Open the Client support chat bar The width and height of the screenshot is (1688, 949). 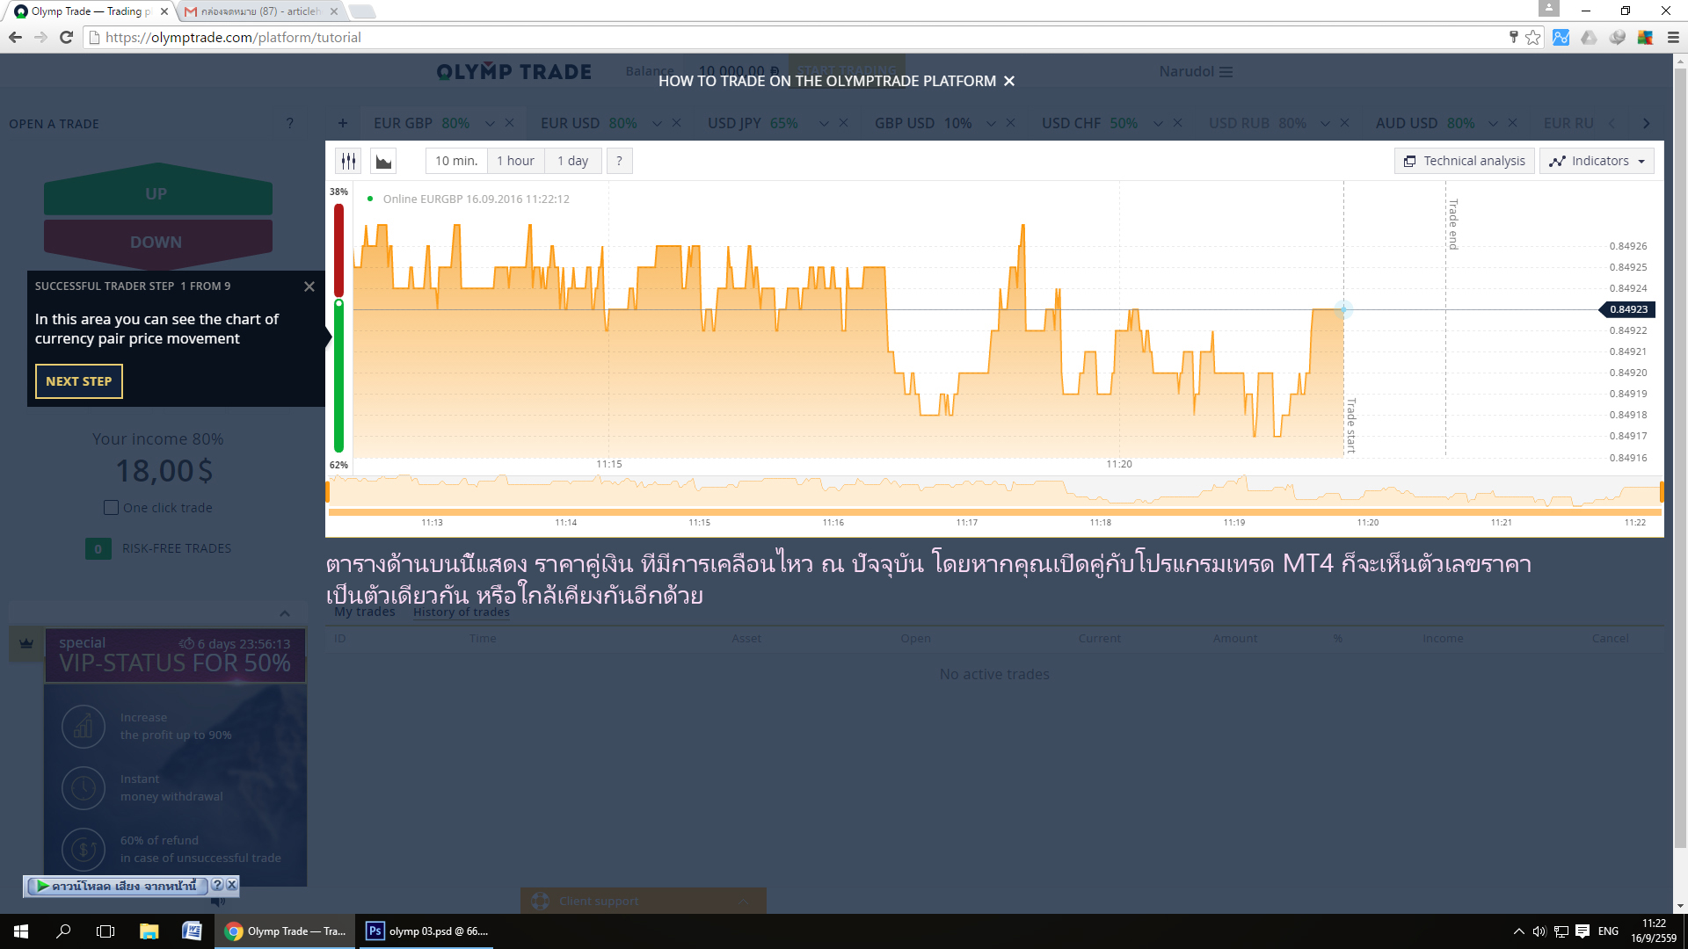coord(643,901)
